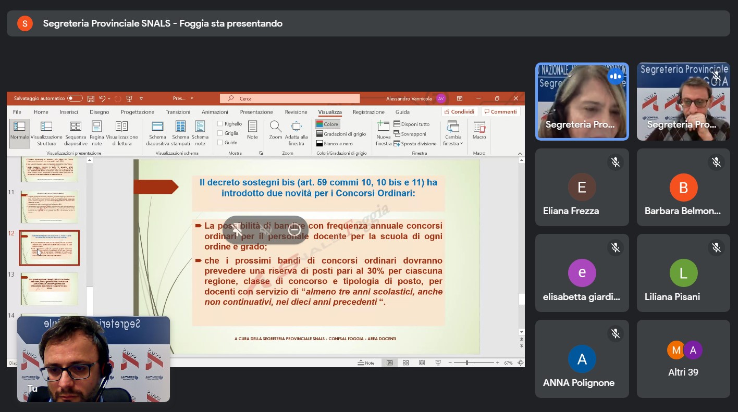
Task: Select the Visualizzazione di lettura icon
Action: coord(121,127)
